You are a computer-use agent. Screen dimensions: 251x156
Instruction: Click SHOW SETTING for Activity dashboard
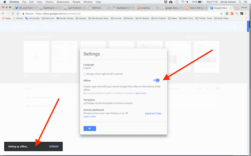[x=153, y=114]
